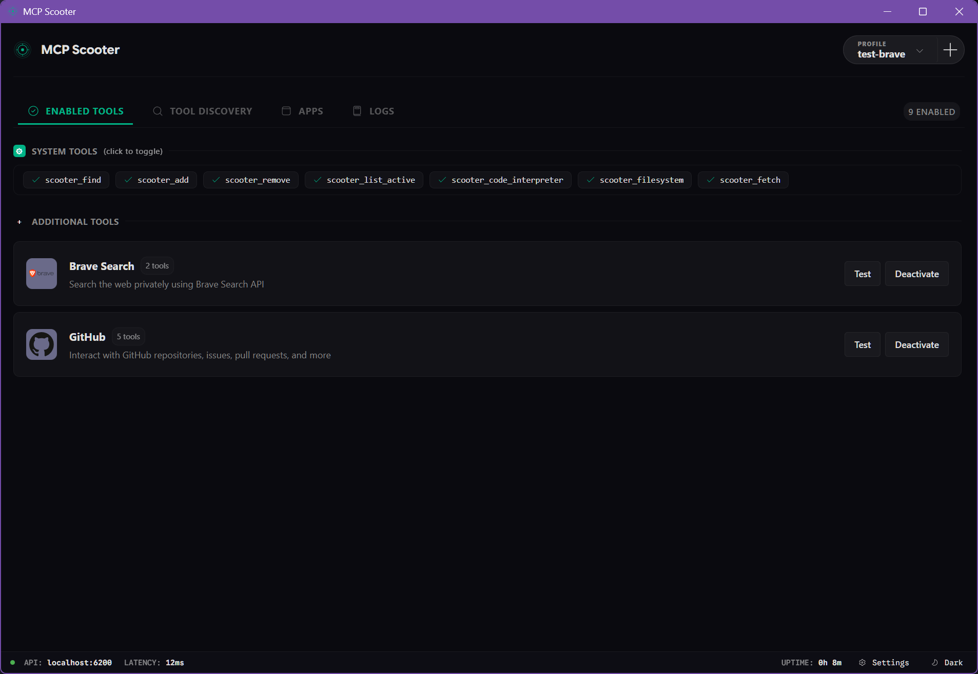Click the Brave Search app icon

point(42,274)
